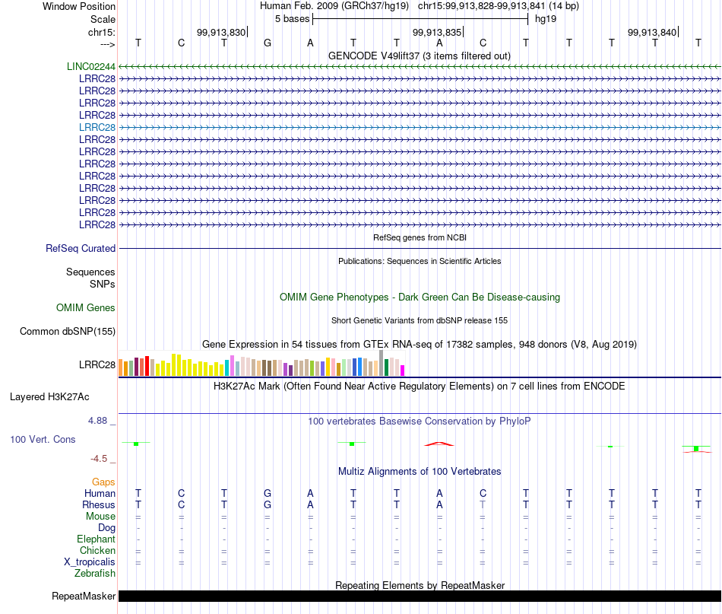Viewport: 722px width, 614px height.
Task: Click the red bar in GTEx expression chart
Action: pos(147,366)
